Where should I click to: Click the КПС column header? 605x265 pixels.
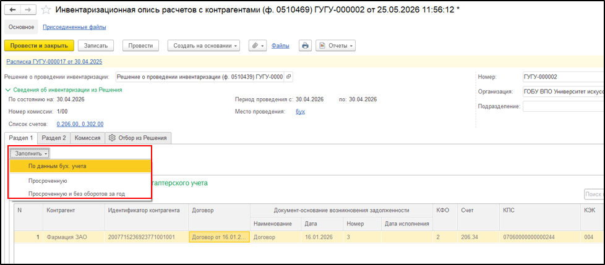(540, 217)
